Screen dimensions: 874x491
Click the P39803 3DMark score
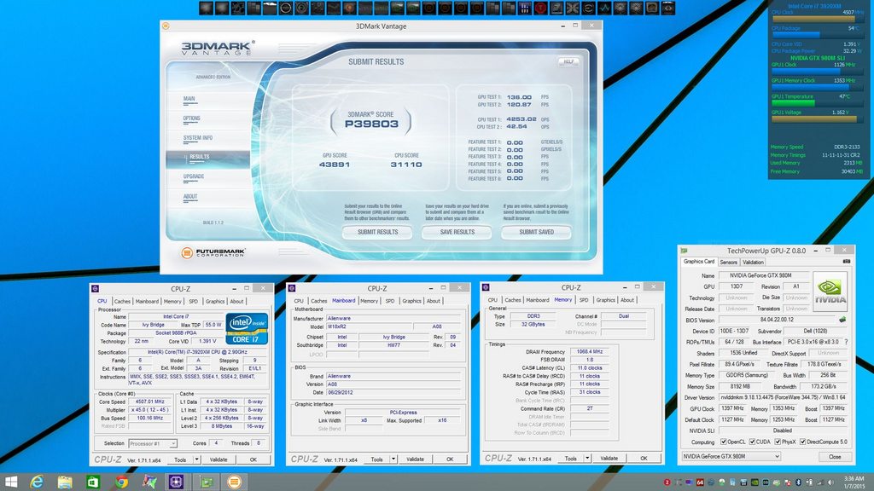click(x=371, y=124)
